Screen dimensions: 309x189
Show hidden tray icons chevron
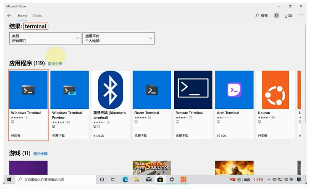click(269, 179)
